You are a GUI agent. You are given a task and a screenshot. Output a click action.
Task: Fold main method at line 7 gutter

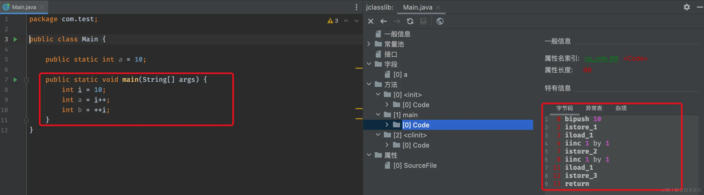click(27, 80)
